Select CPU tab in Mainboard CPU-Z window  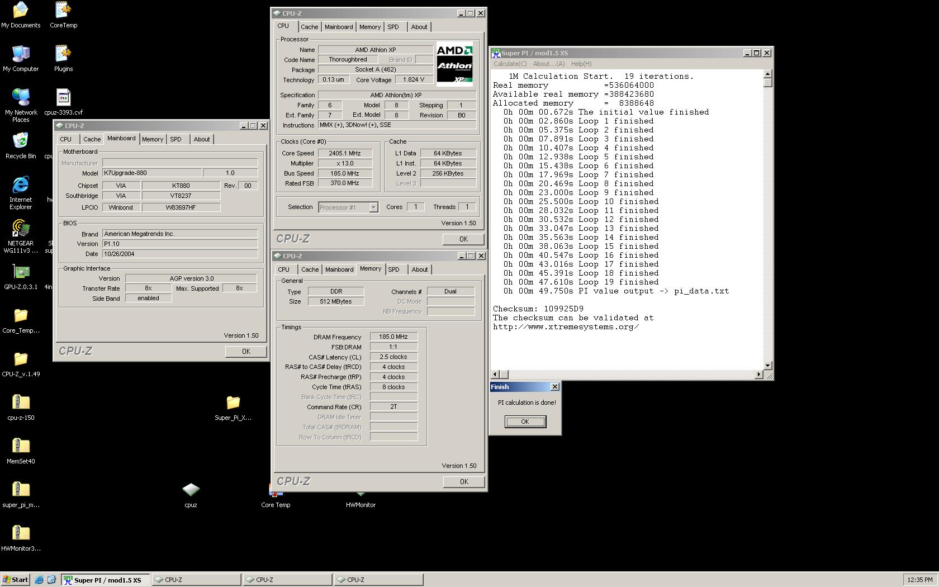(x=66, y=139)
